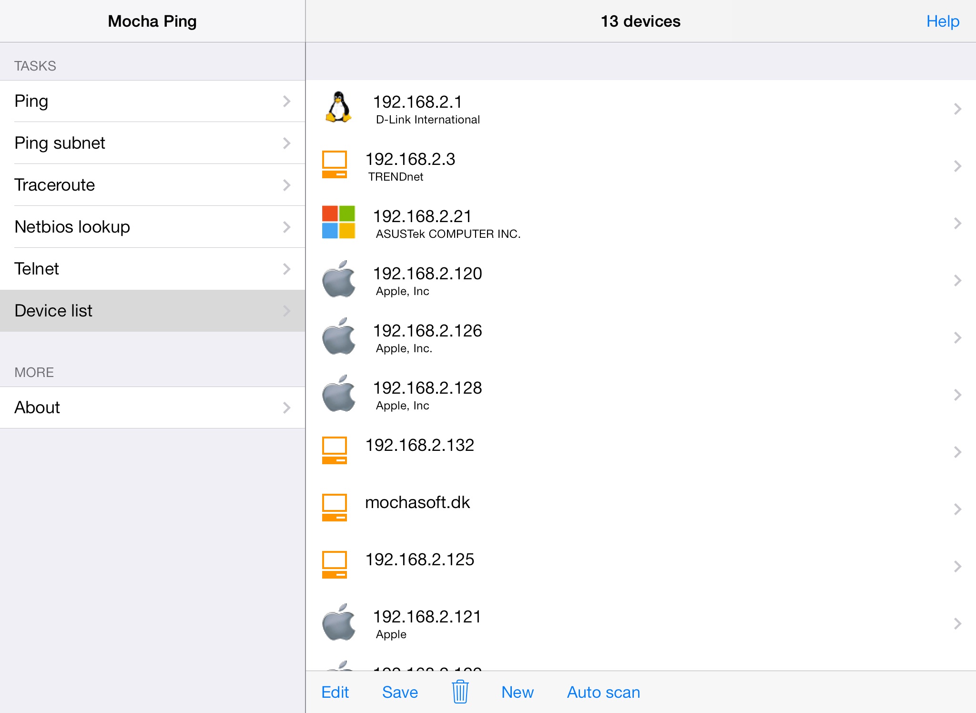Select the ASUSTek COMPUTER INC. label

click(x=448, y=234)
